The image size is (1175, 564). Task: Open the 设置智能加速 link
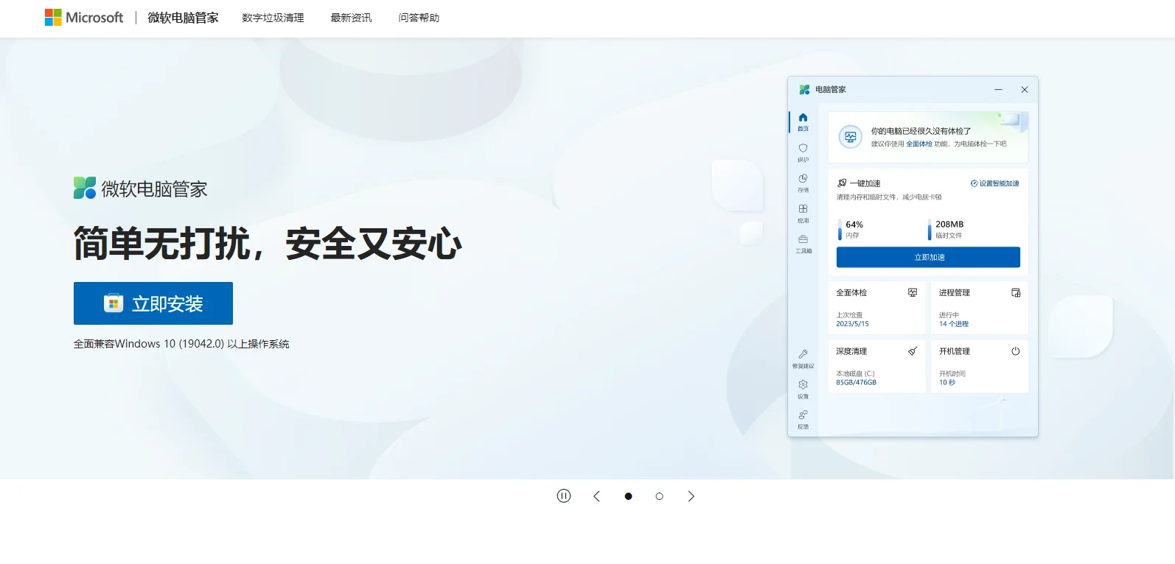click(x=995, y=183)
